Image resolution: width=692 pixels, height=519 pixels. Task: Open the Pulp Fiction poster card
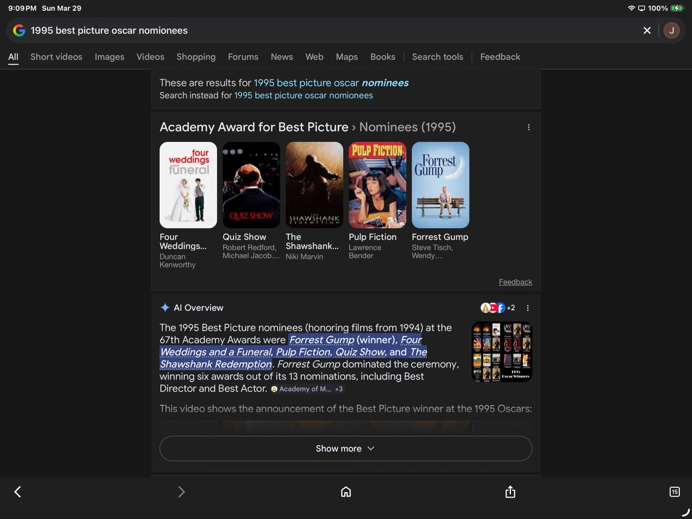377,185
